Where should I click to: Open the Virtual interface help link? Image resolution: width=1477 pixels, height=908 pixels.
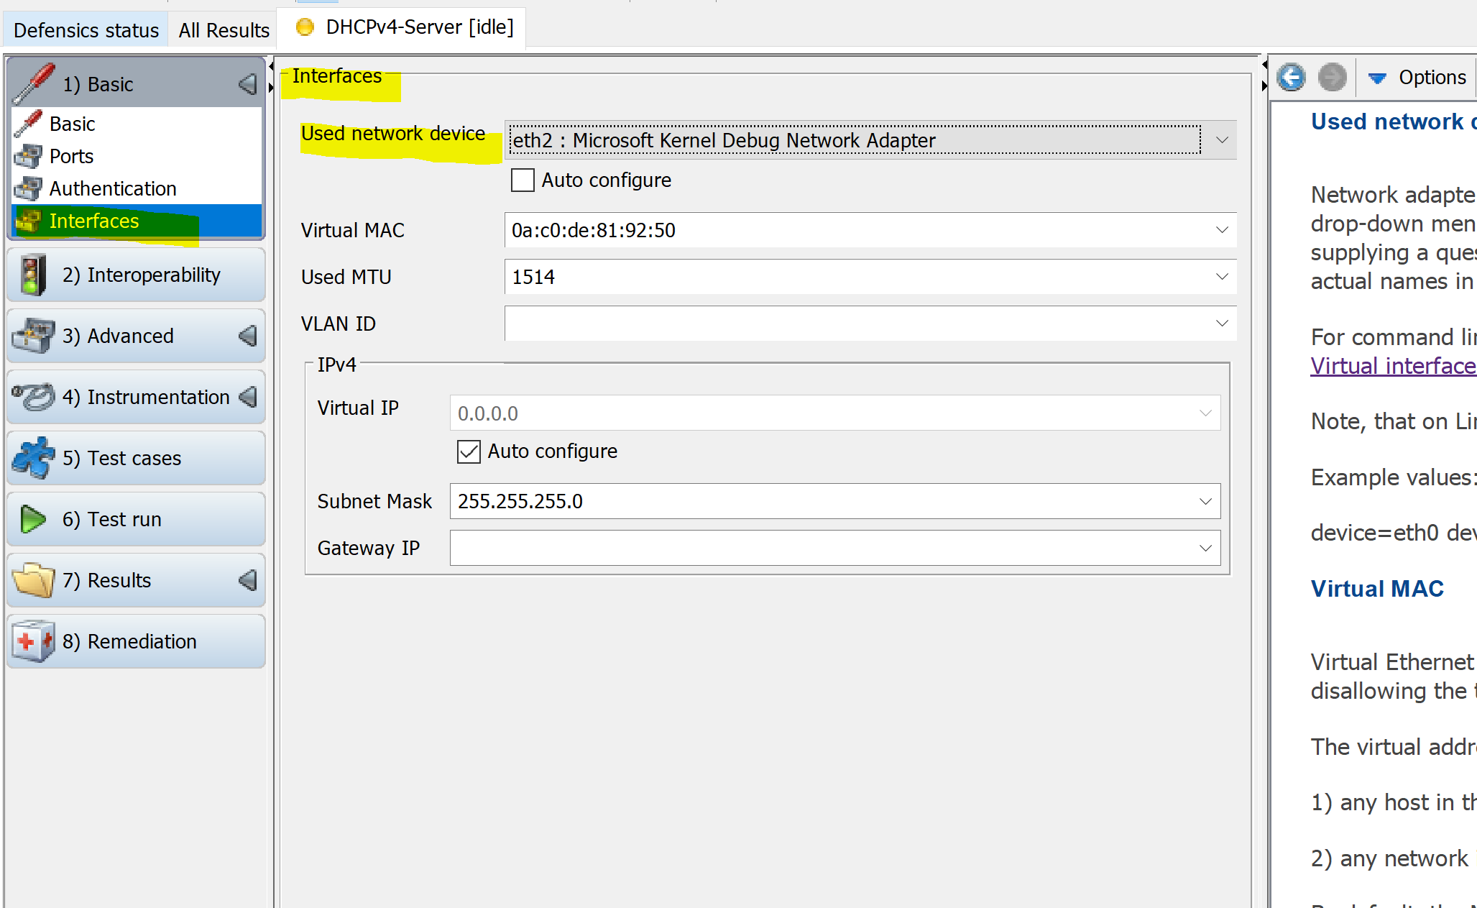[x=1393, y=366]
